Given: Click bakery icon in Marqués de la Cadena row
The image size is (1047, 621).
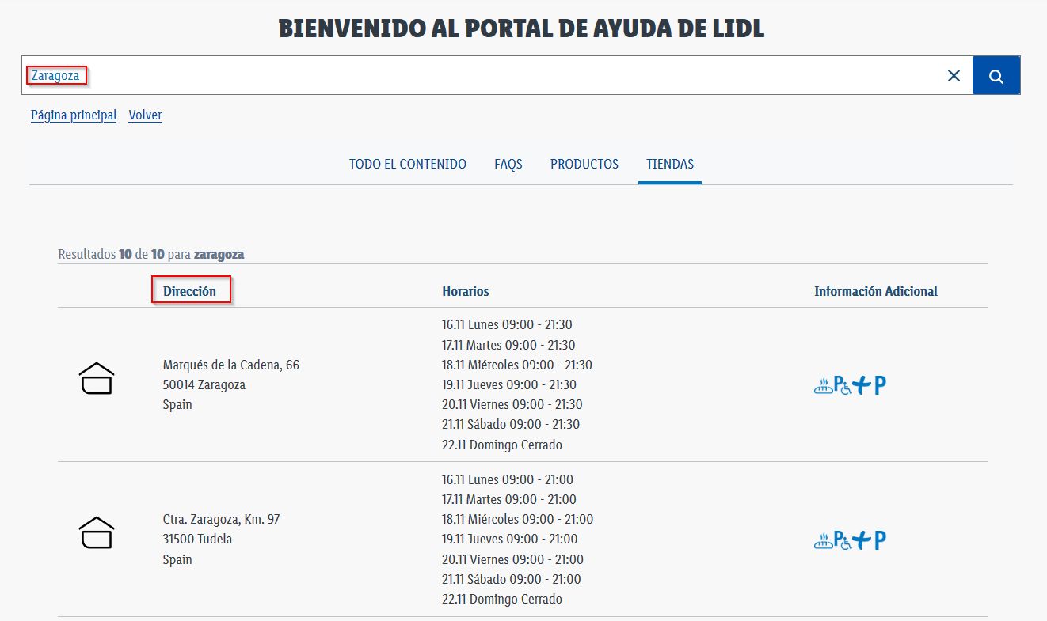Looking at the screenshot, I should coord(823,386).
